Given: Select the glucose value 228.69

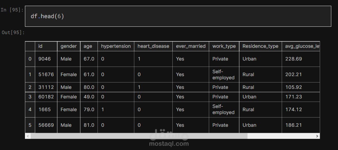Looking at the screenshot, I should tap(294, 59).
